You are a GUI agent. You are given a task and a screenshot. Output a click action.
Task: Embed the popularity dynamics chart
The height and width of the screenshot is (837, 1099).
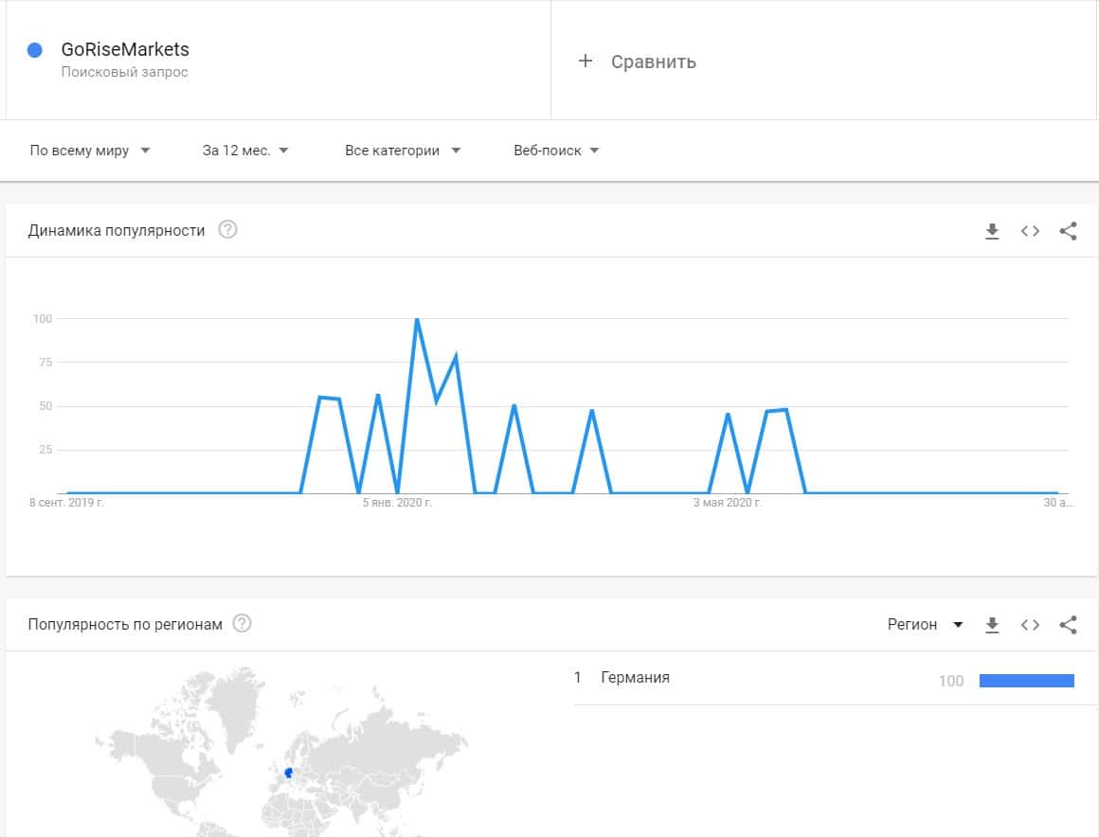(1030, 231)
